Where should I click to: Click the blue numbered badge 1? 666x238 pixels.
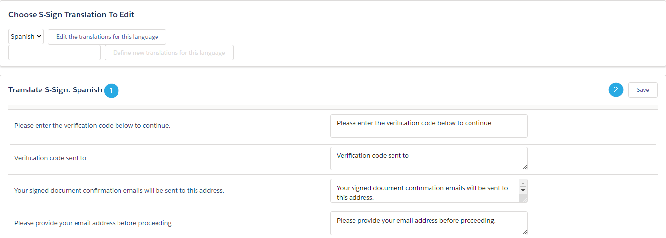click(112, 90)
